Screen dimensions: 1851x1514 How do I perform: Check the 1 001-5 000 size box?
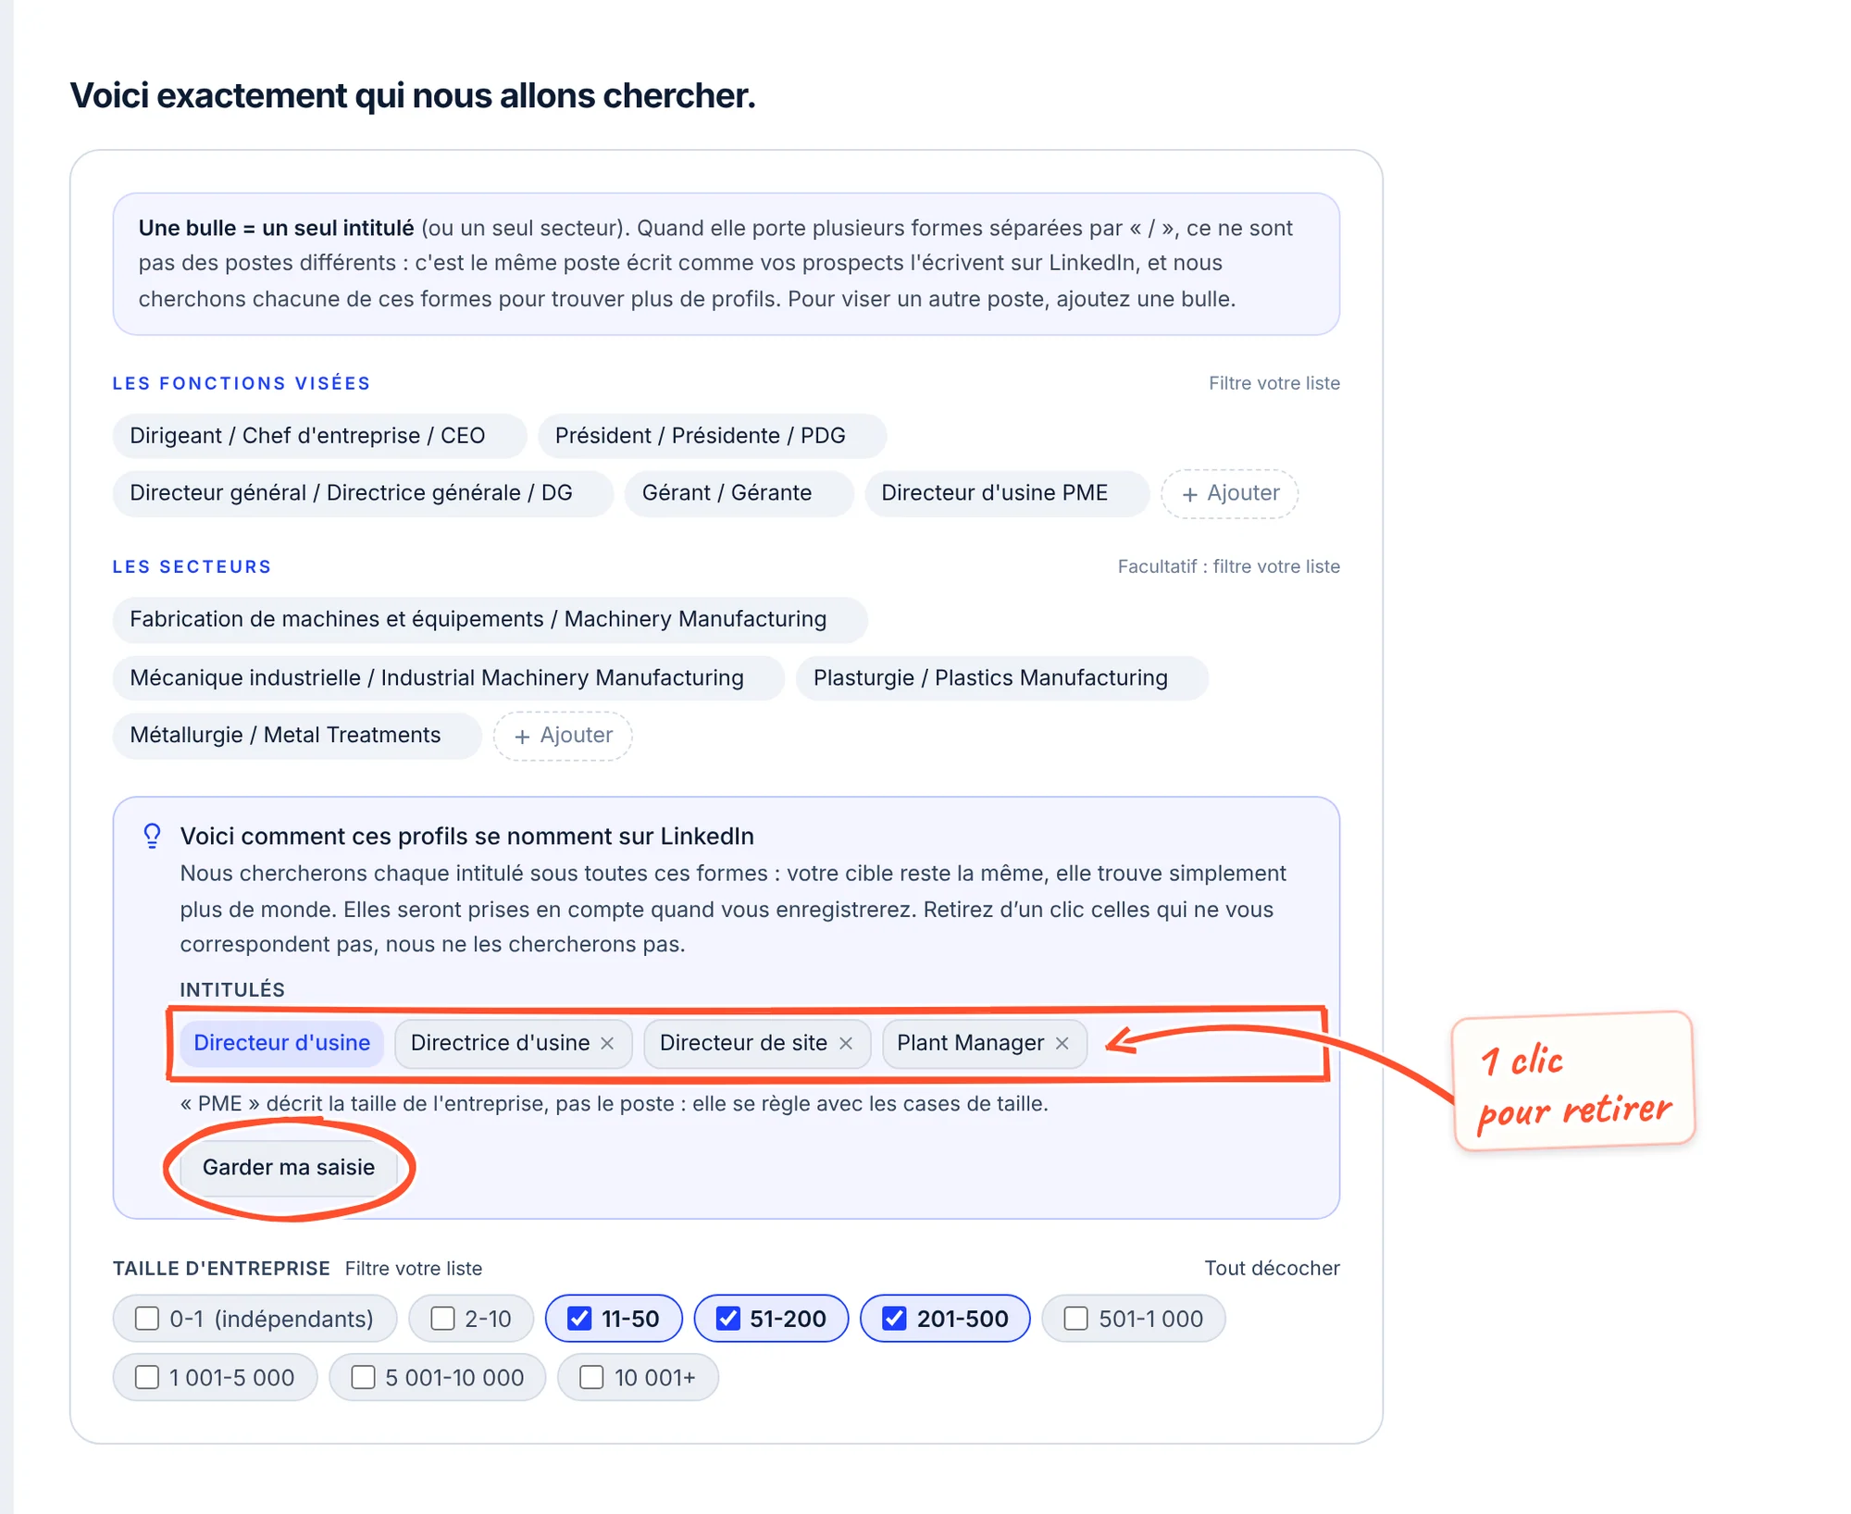click(147, 1377)
